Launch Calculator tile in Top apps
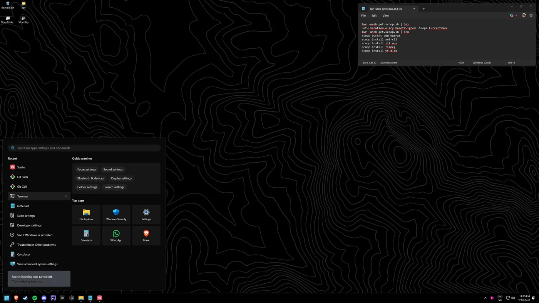 coord(86,236)
